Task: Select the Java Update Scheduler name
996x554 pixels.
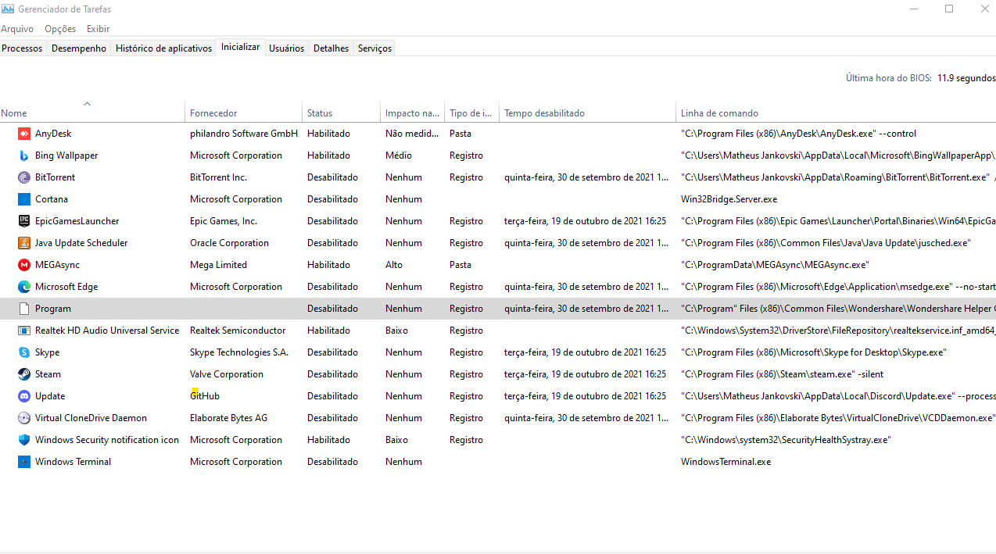Action: click(x=81, y=243)
